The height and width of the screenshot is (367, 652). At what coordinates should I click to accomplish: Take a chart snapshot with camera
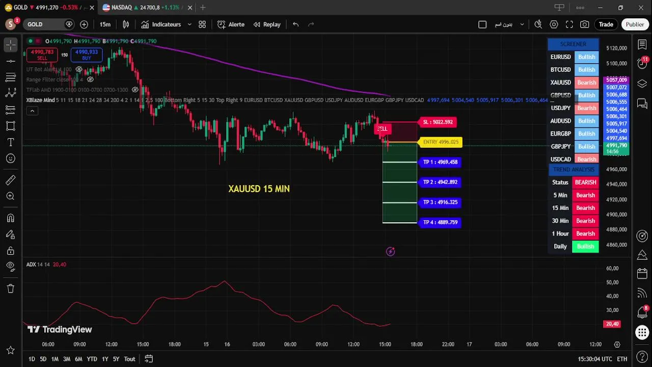coord(585,24)
